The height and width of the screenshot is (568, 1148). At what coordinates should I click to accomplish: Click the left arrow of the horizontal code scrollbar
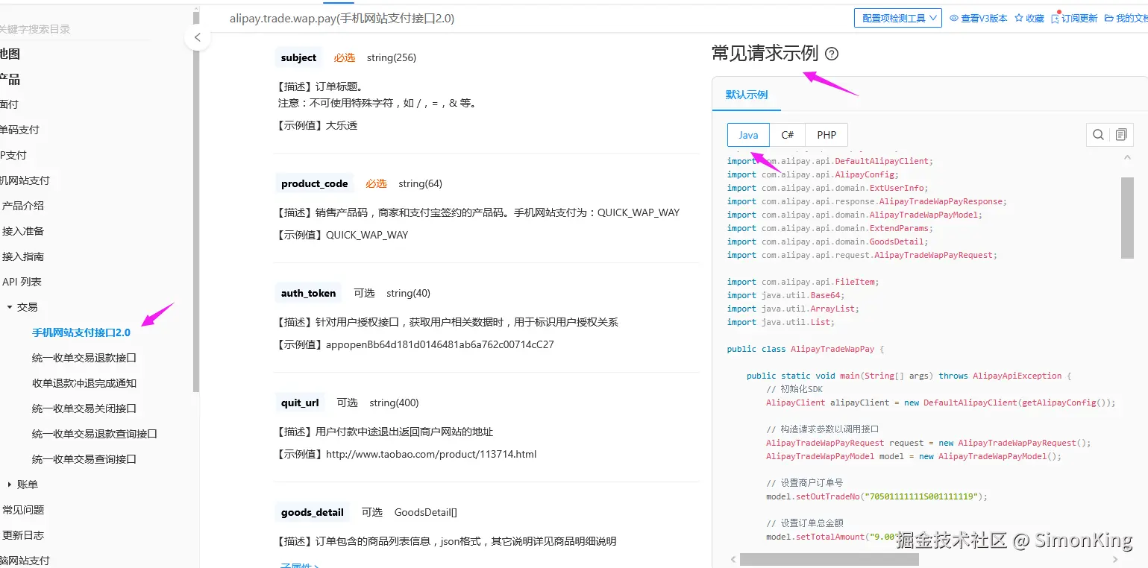734,559
